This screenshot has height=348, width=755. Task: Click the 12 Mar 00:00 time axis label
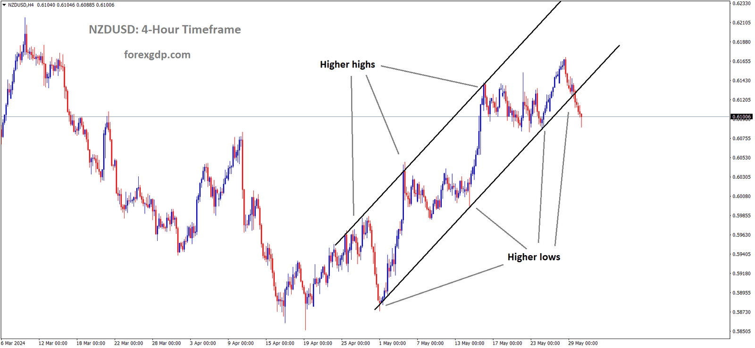pyautogui.click(x=53, y=343)
